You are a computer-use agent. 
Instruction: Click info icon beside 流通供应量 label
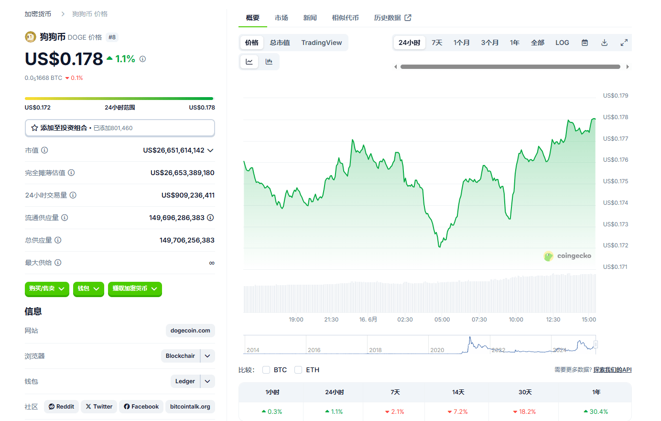click(65, 218)
